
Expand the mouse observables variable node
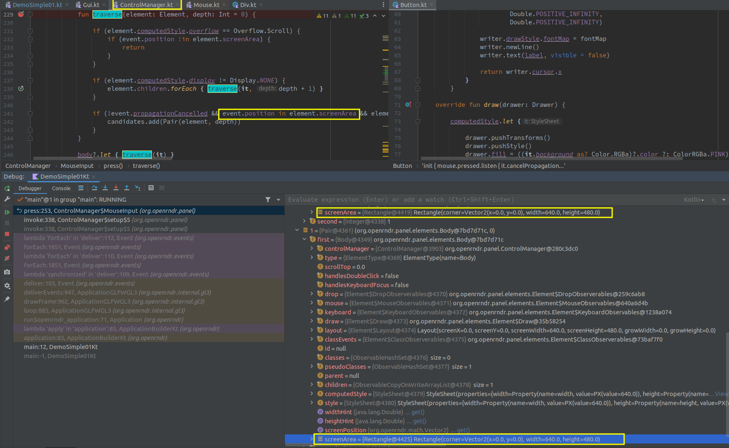312,303
